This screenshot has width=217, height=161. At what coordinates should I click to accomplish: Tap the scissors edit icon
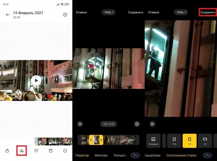(22, 151)
